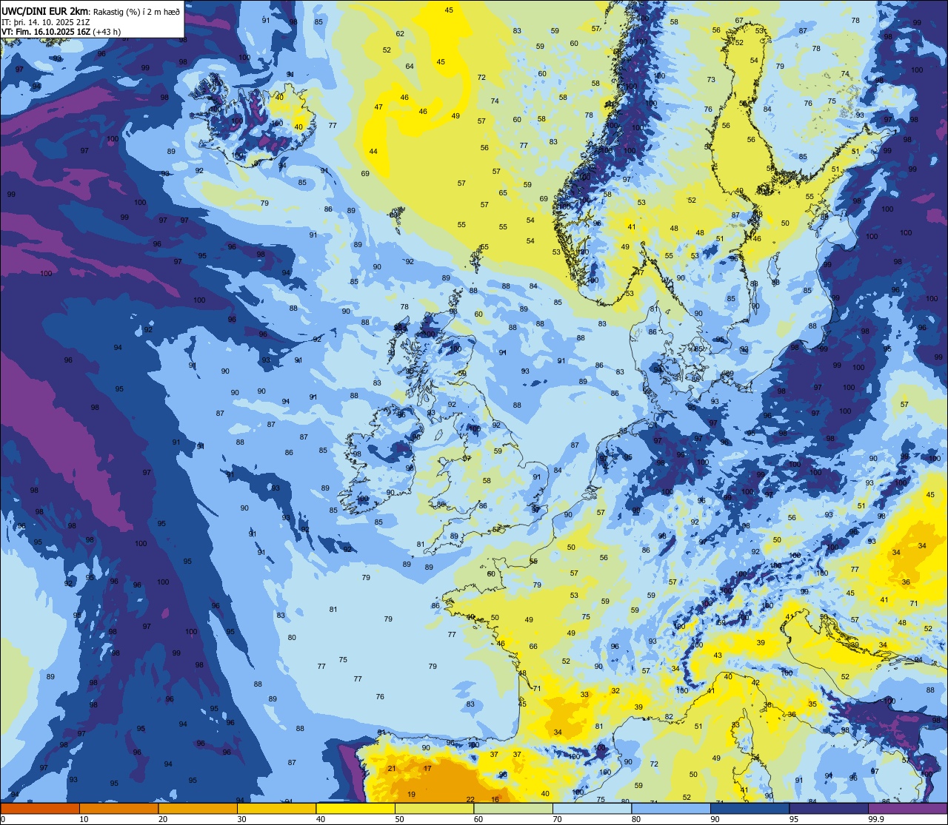Click the 40–50% bright yellow legend segment
Image resolution: width=948 pixels, height=825 pixels.
(x=355, y=808)
